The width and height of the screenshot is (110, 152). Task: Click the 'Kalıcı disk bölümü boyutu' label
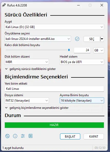point(22,45)
